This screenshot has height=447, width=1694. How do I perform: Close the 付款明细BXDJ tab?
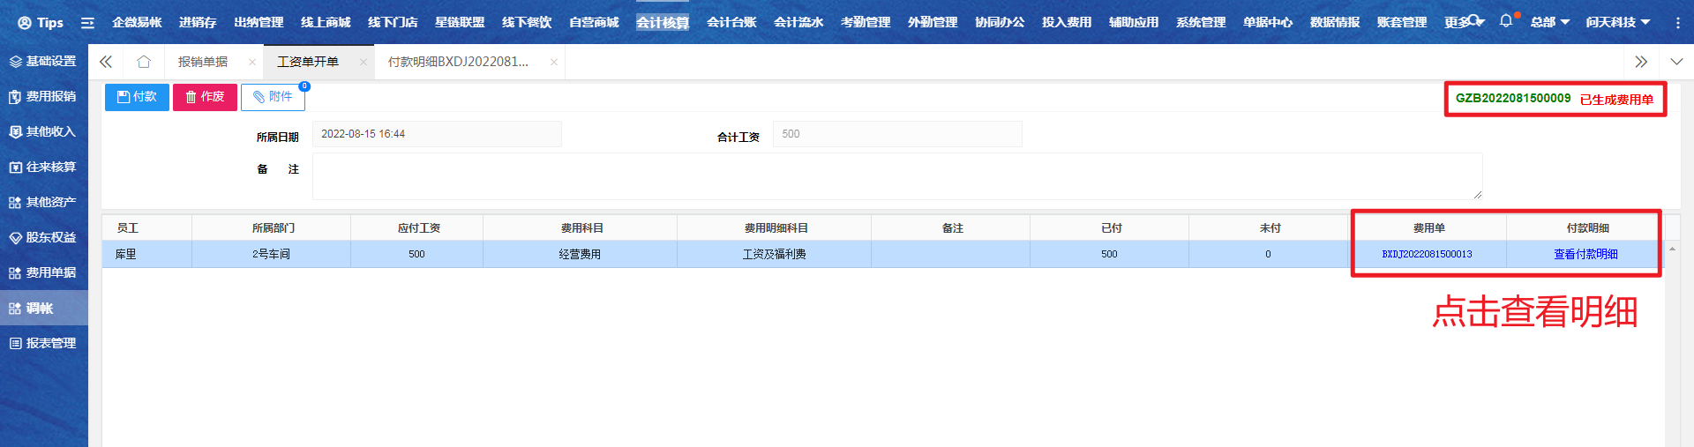(553, 62)
